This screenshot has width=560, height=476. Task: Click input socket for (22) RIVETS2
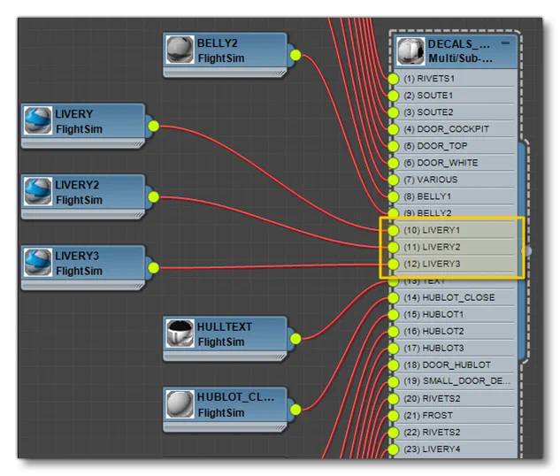click(x=393, y=433)
